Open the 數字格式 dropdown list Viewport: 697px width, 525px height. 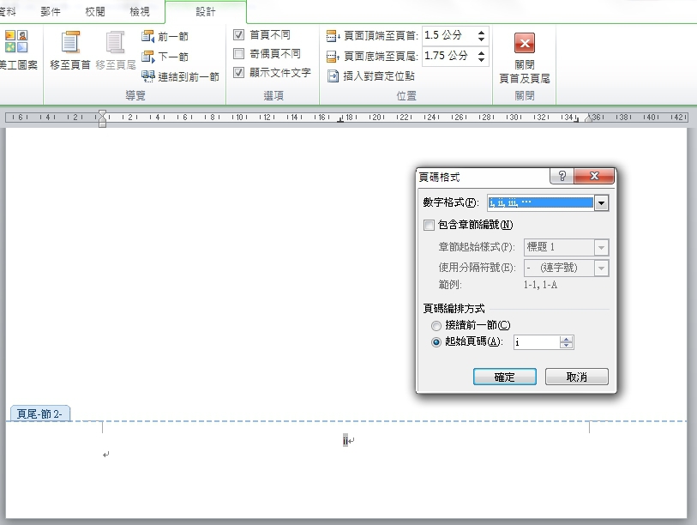(x=601, y=203)
